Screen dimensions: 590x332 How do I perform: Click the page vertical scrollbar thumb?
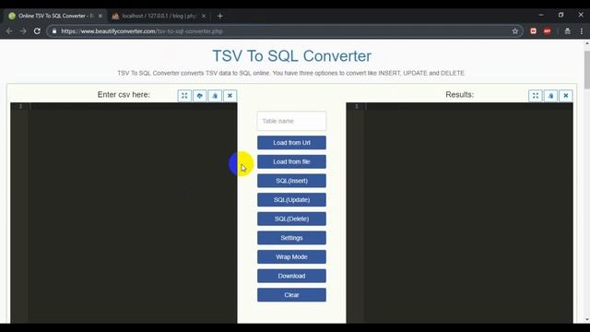tap(587, 70)
